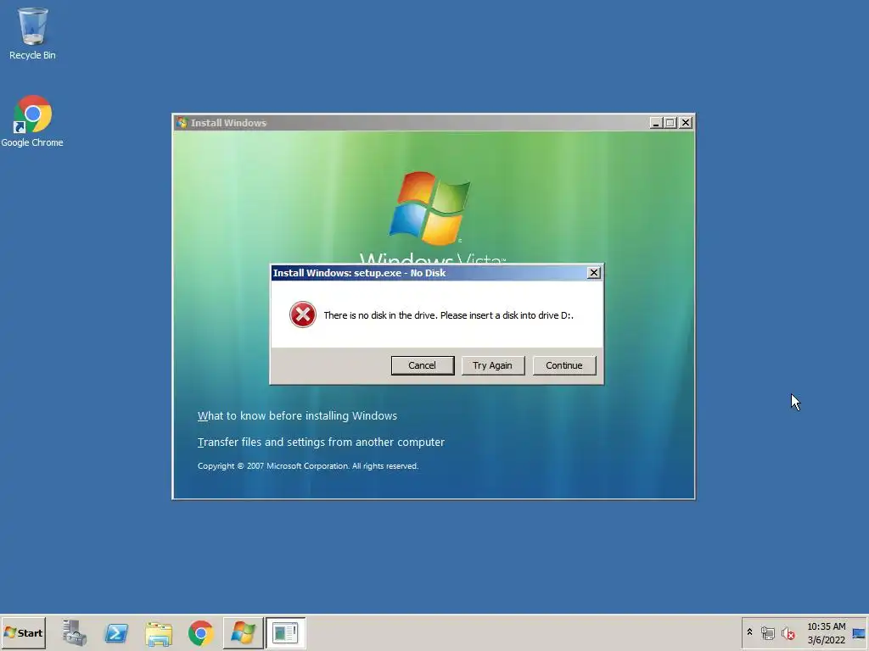This screenshot has height=651, width=869.
Task: Launch Google Chrome from the taskbar
Action: (201, 633)
